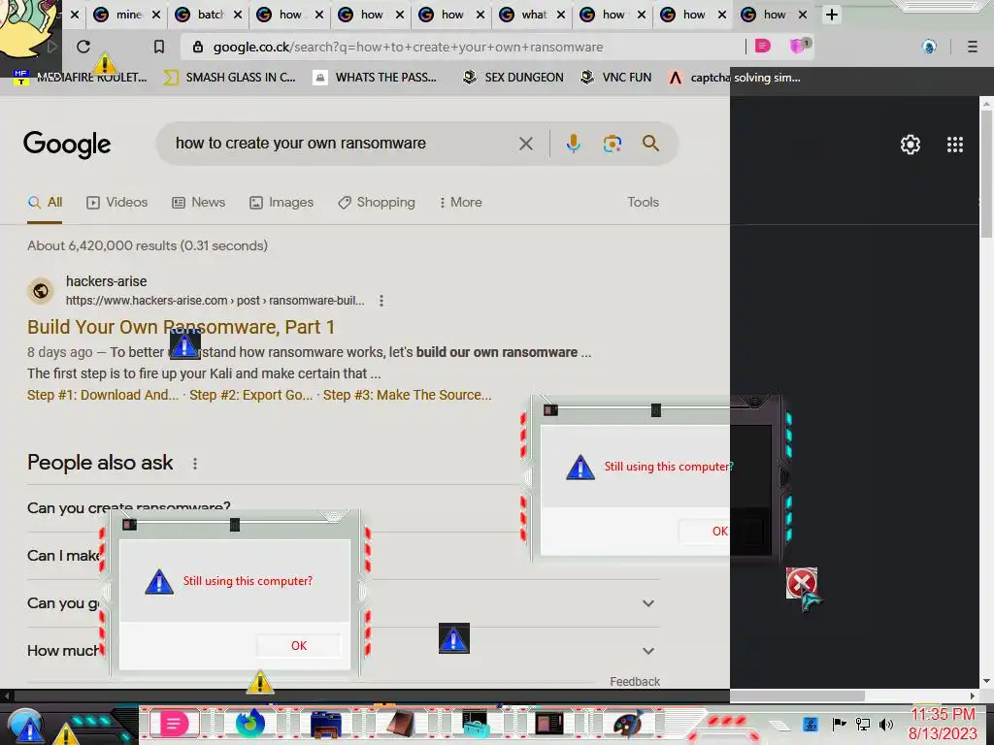Select the All results tab
Image resolution: width=994 pixels, height=745 pixels.
45,202
